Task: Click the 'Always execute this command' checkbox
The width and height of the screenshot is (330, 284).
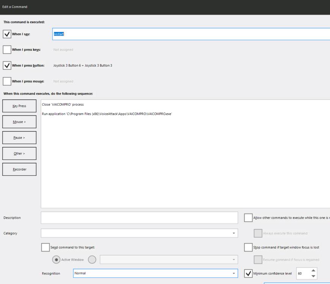Action: pyautogui.click(x=258, y=233)
